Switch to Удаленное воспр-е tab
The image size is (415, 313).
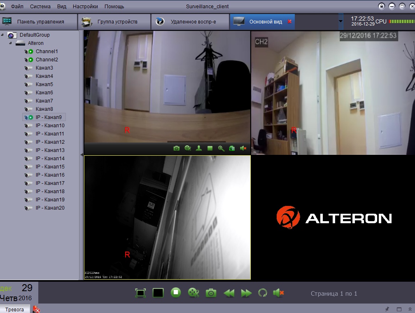coord(190,22)
